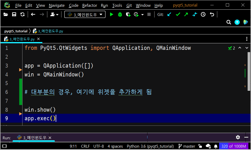Navigate back with the left arrow
251x150 pixels.
point(33,15)
